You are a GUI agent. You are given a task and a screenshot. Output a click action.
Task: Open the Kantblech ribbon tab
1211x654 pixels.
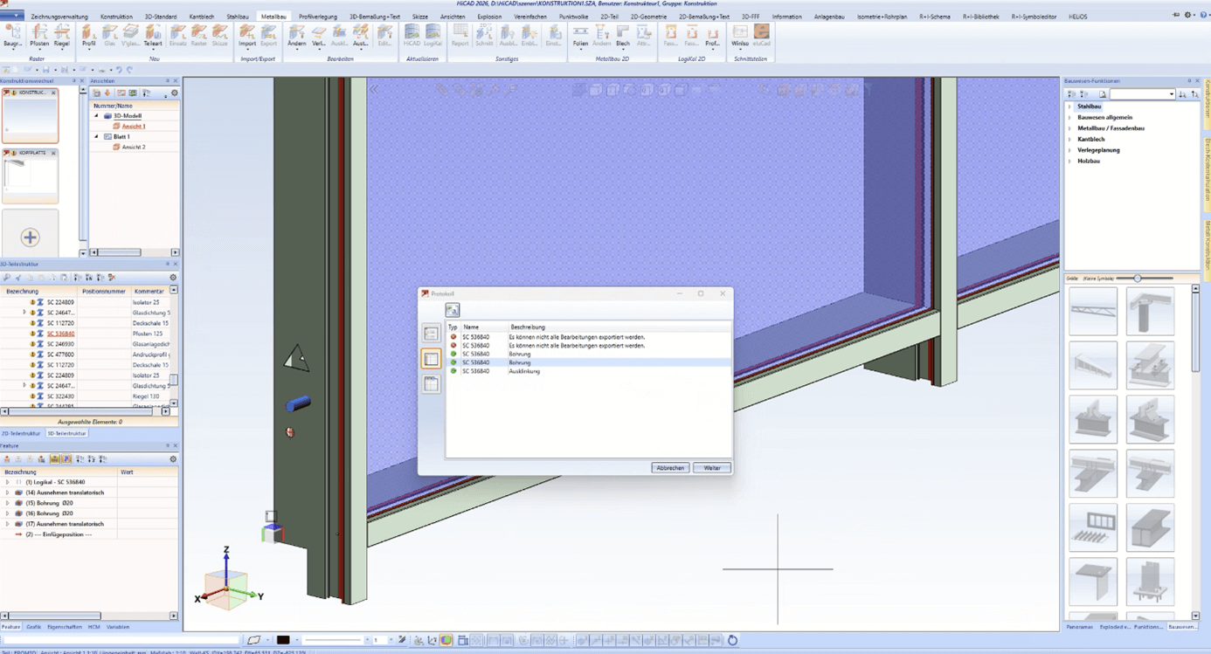[201, 17]
